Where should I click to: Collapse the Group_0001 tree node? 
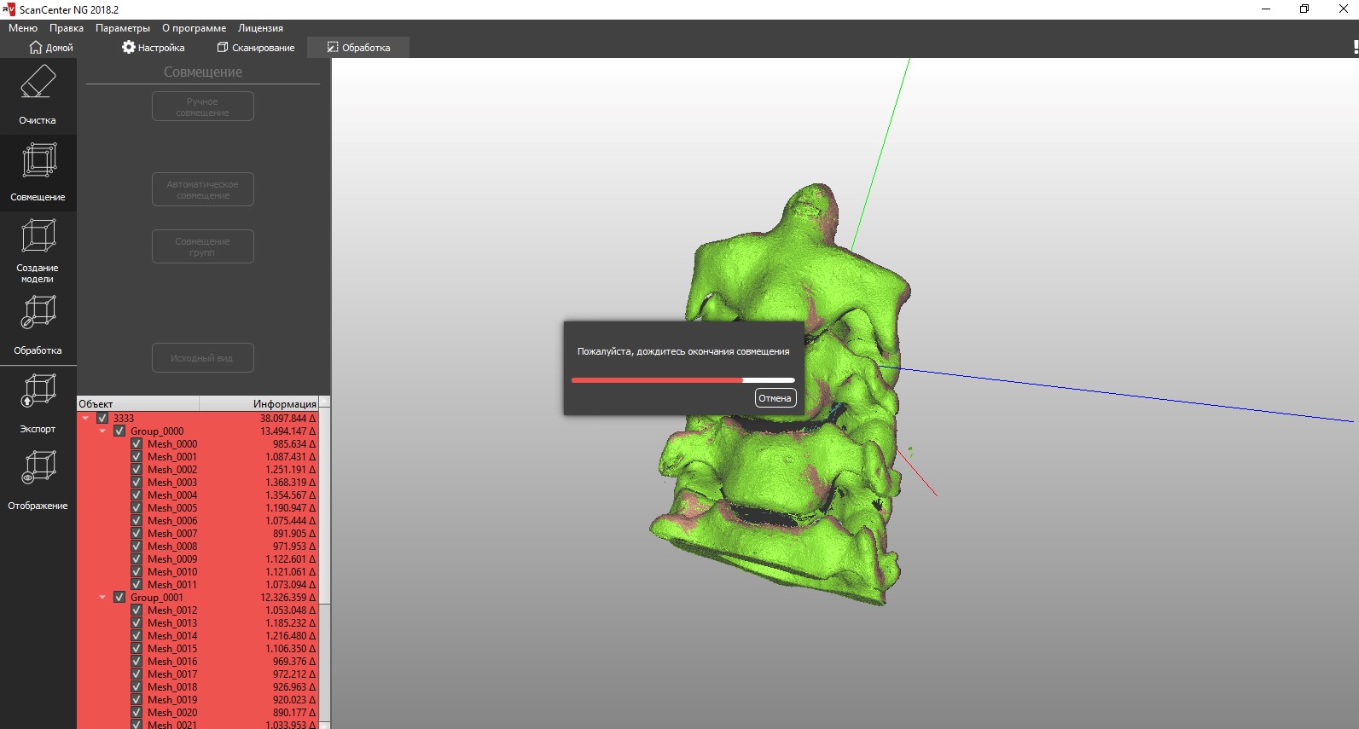coord(102,598)
